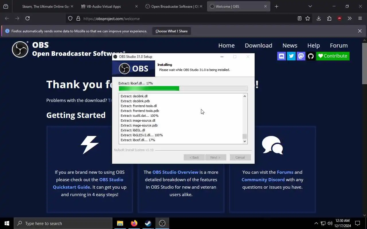Click the Next button in OBS Setup
The width and height of the screenshot is (367, 229).
point(216,157)
